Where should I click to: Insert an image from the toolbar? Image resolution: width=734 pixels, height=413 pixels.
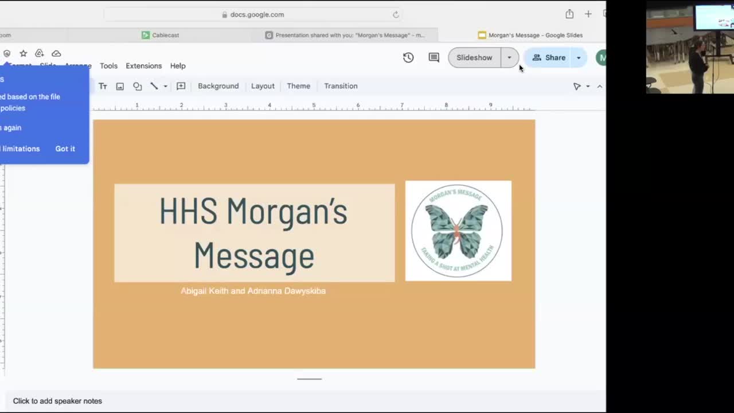(x=120, y=86)
